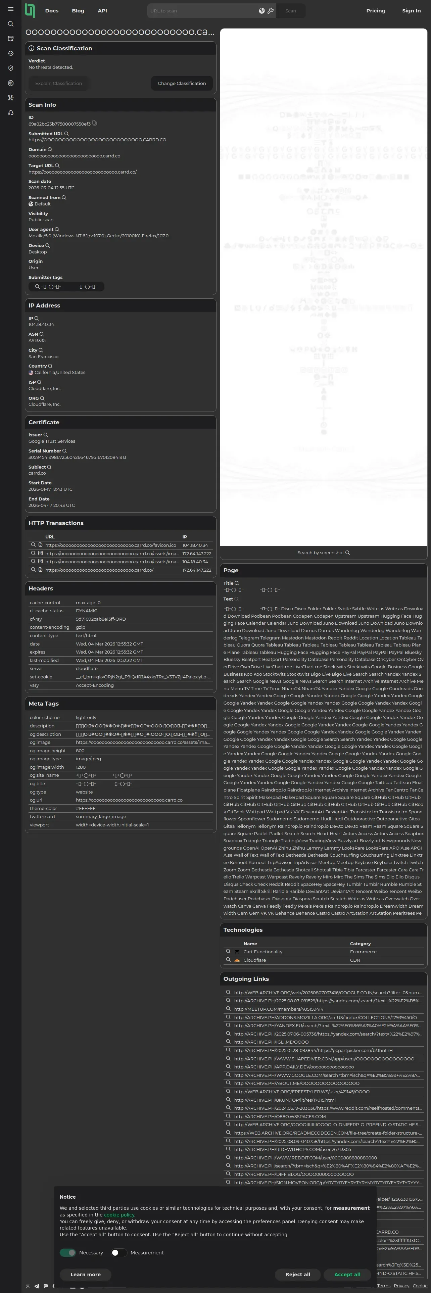Open the shield icon in left sidebar

click(10, 68)
